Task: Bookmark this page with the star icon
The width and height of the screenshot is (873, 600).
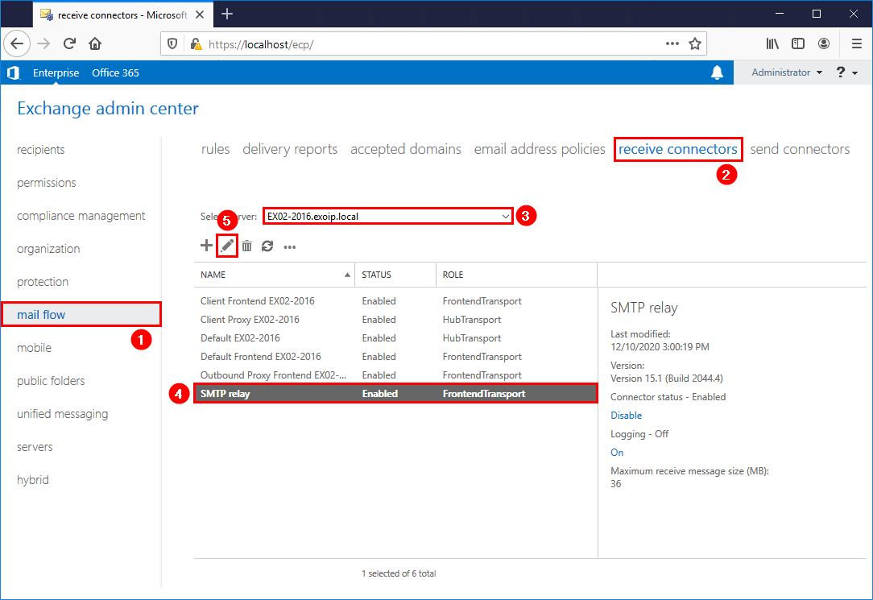Action: [x=695, y=43]
